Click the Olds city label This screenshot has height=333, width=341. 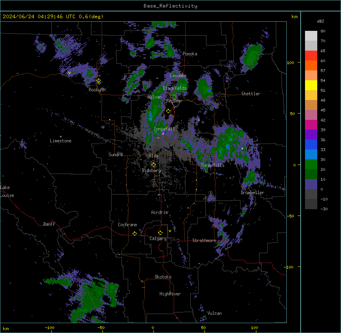coord(153,156)
